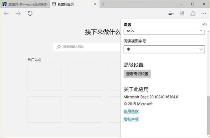Add a new tab with the plus icon
210x138 pixels.
[x=104, y=4]
